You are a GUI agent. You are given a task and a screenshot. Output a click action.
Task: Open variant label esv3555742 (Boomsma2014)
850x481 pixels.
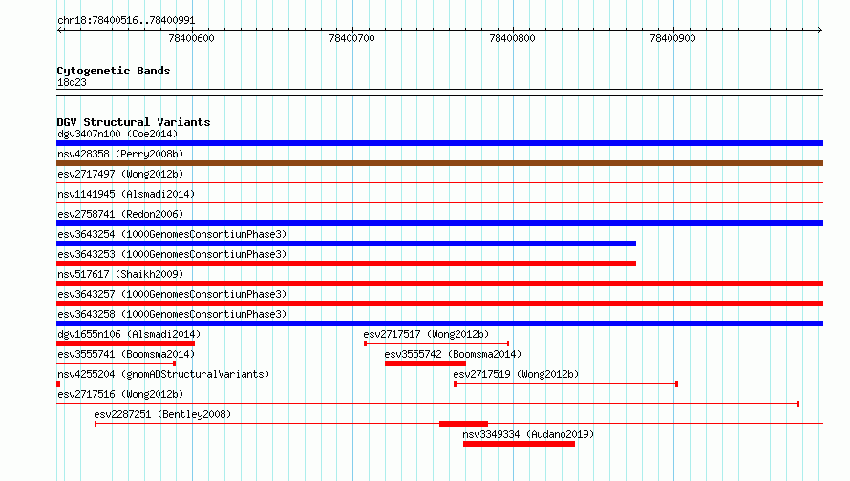(x=453, y=354)
